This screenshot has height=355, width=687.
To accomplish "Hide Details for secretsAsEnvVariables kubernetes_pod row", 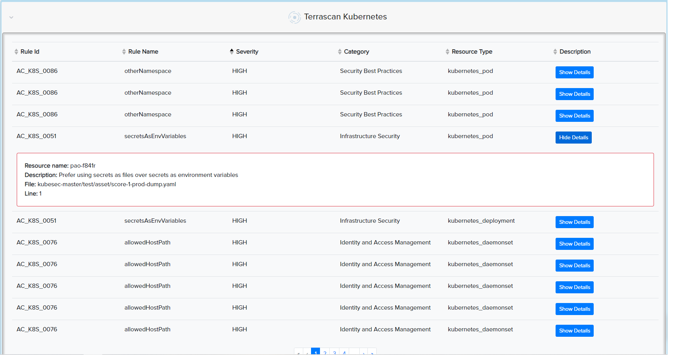I will pyautogui.click(x=573, y=137).
